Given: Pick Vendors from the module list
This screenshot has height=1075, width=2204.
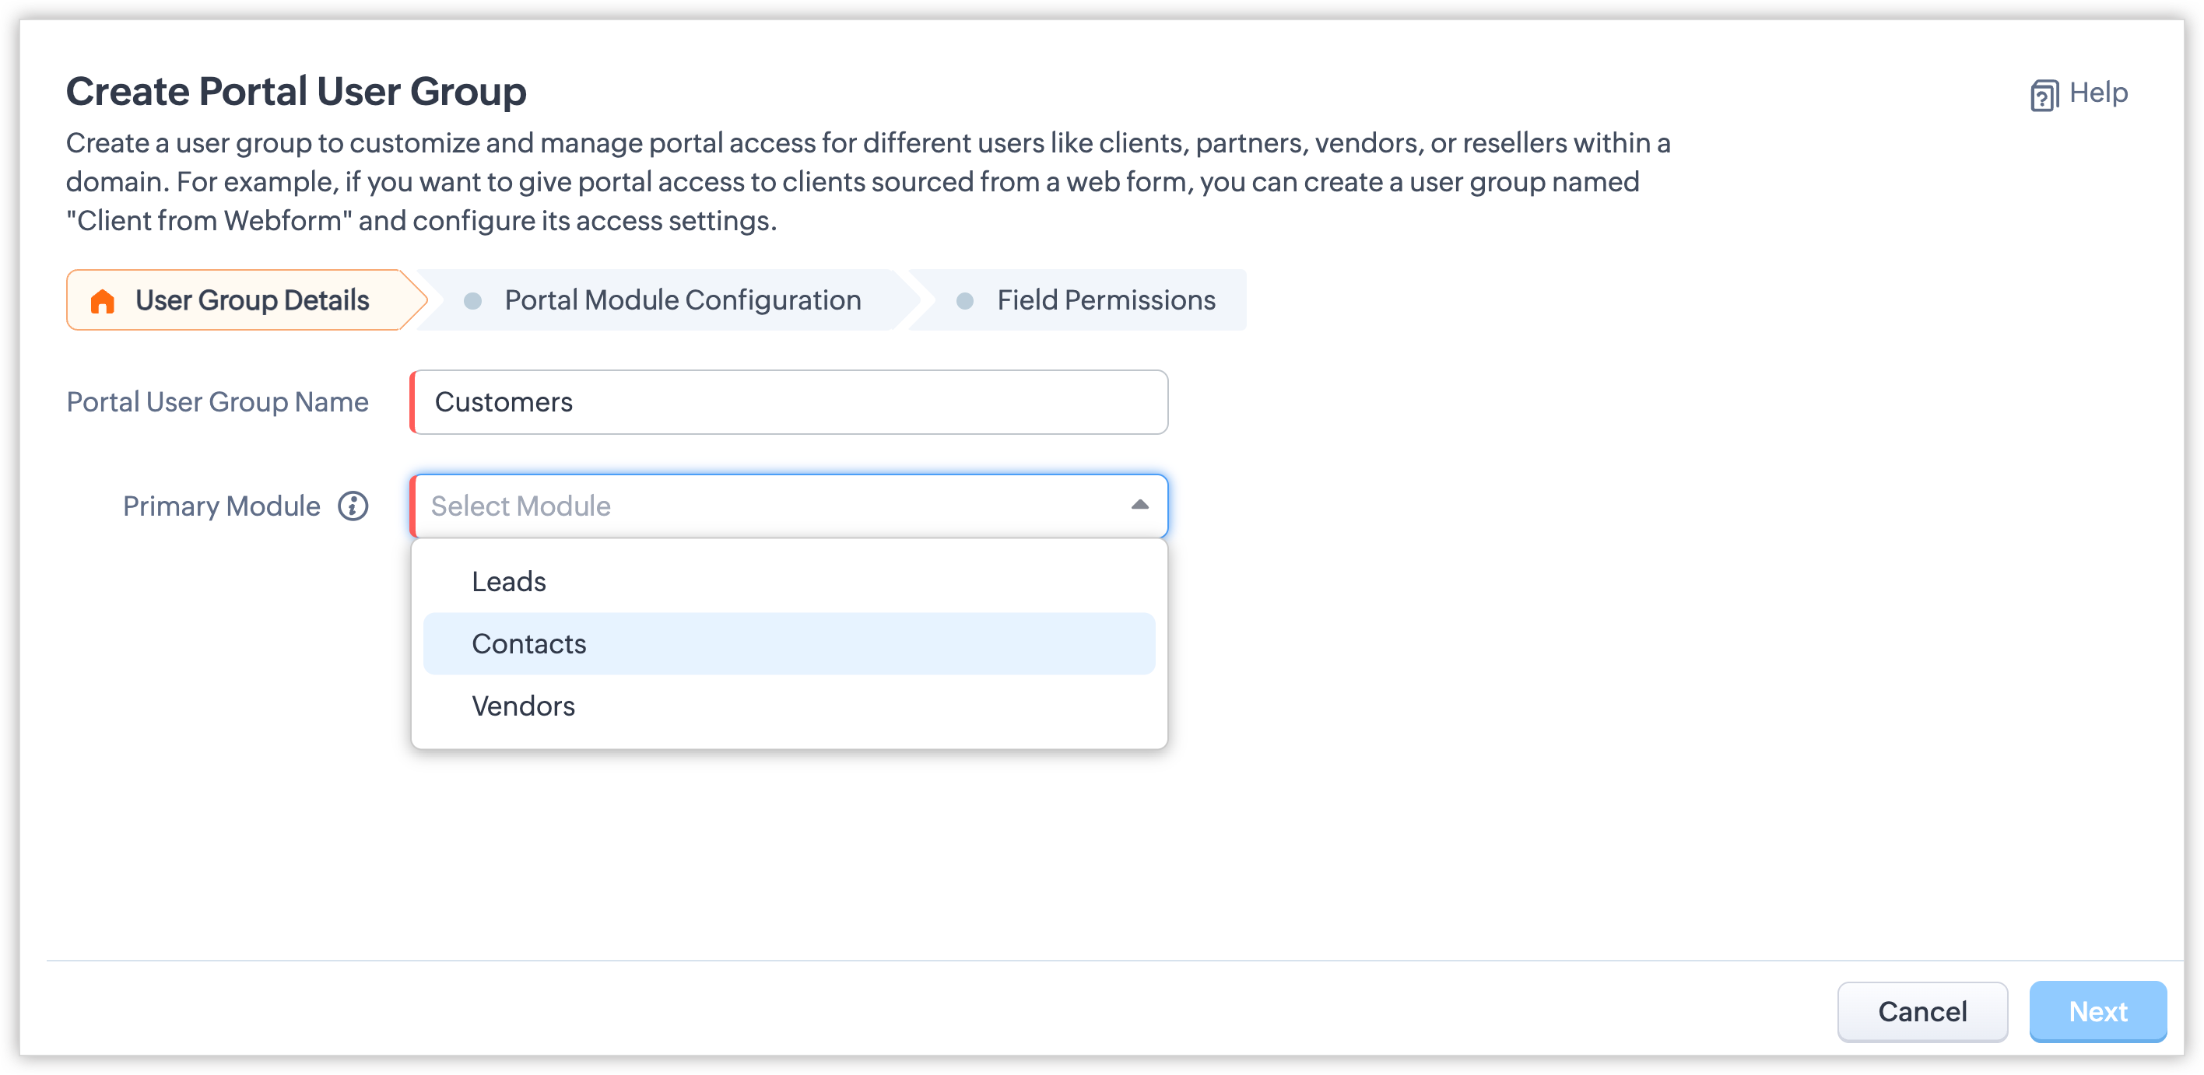Looking at the screenshot, I should pos(523,706).
